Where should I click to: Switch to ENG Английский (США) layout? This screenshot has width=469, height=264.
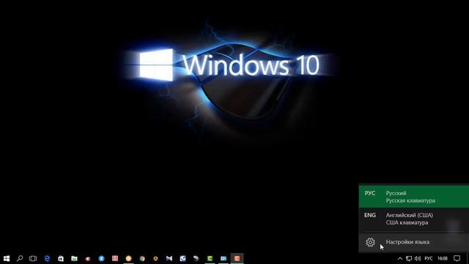click(x=414, y=219)
